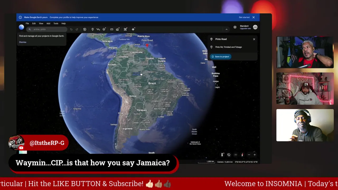Click the redo arrow in toolbar
The image size is (338, 190).
77,29
